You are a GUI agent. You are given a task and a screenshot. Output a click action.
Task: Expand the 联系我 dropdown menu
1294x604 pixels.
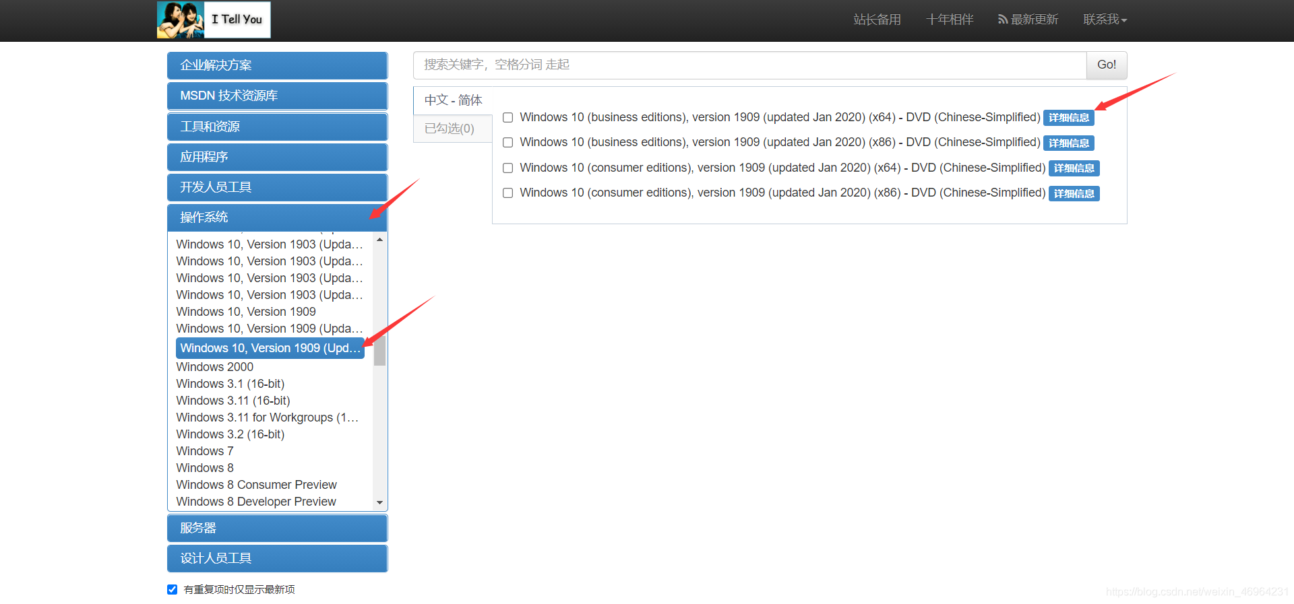pyautogui.click(x=1105, y=20)
